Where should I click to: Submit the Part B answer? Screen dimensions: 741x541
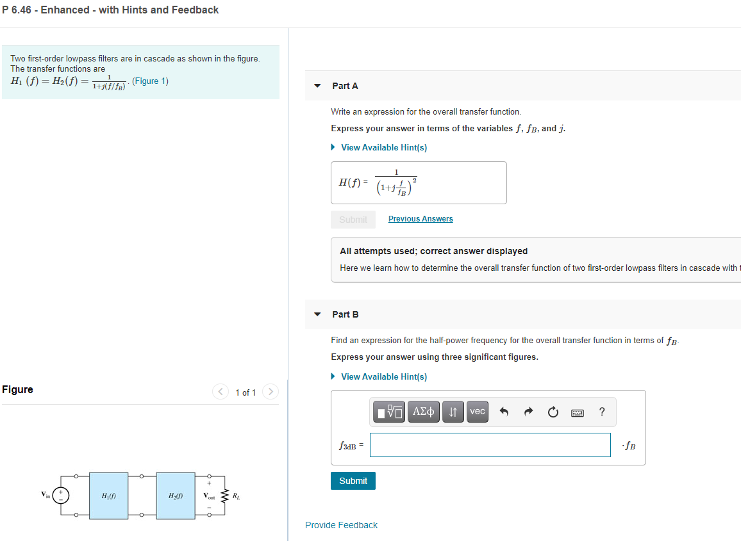click(x=353, y=480)
